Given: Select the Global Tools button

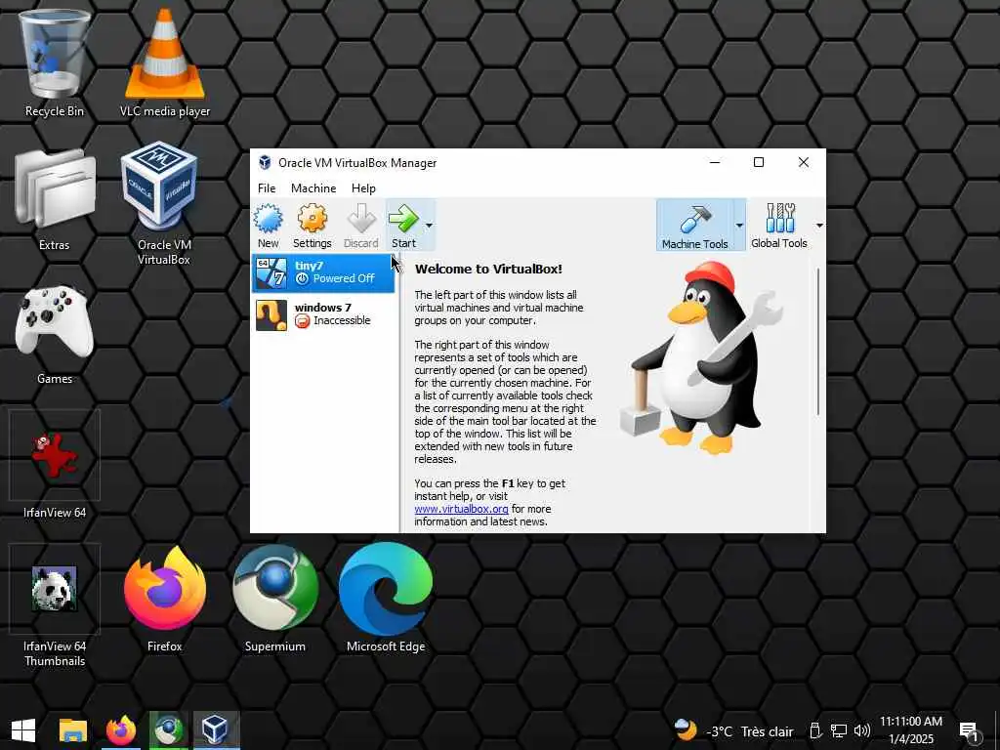Looking at the screenshot, I should [x=778, y=226].
